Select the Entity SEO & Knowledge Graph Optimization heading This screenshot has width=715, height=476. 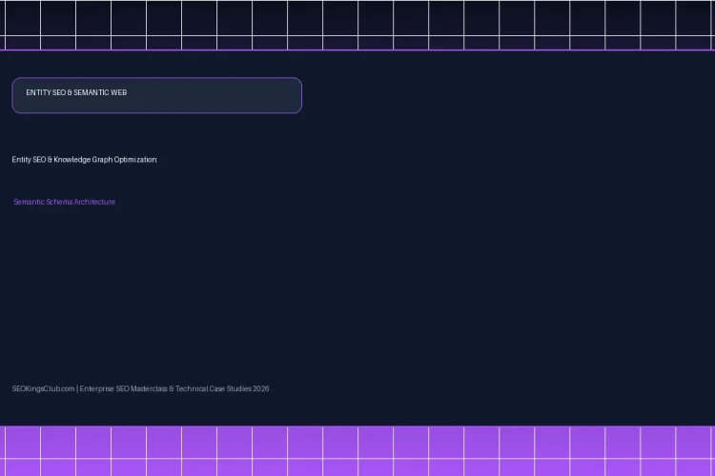pos(84,159)
